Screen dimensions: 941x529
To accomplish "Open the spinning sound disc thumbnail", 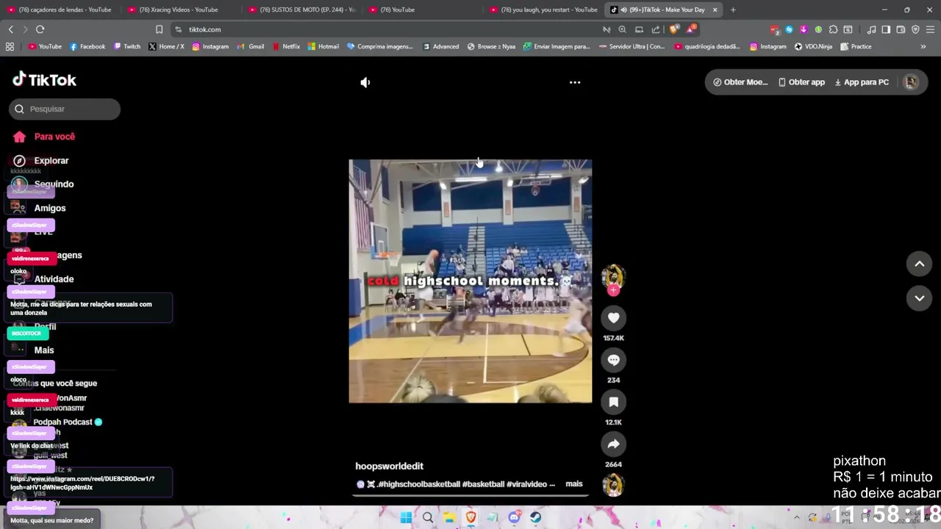I will click(x=613, y=485).
